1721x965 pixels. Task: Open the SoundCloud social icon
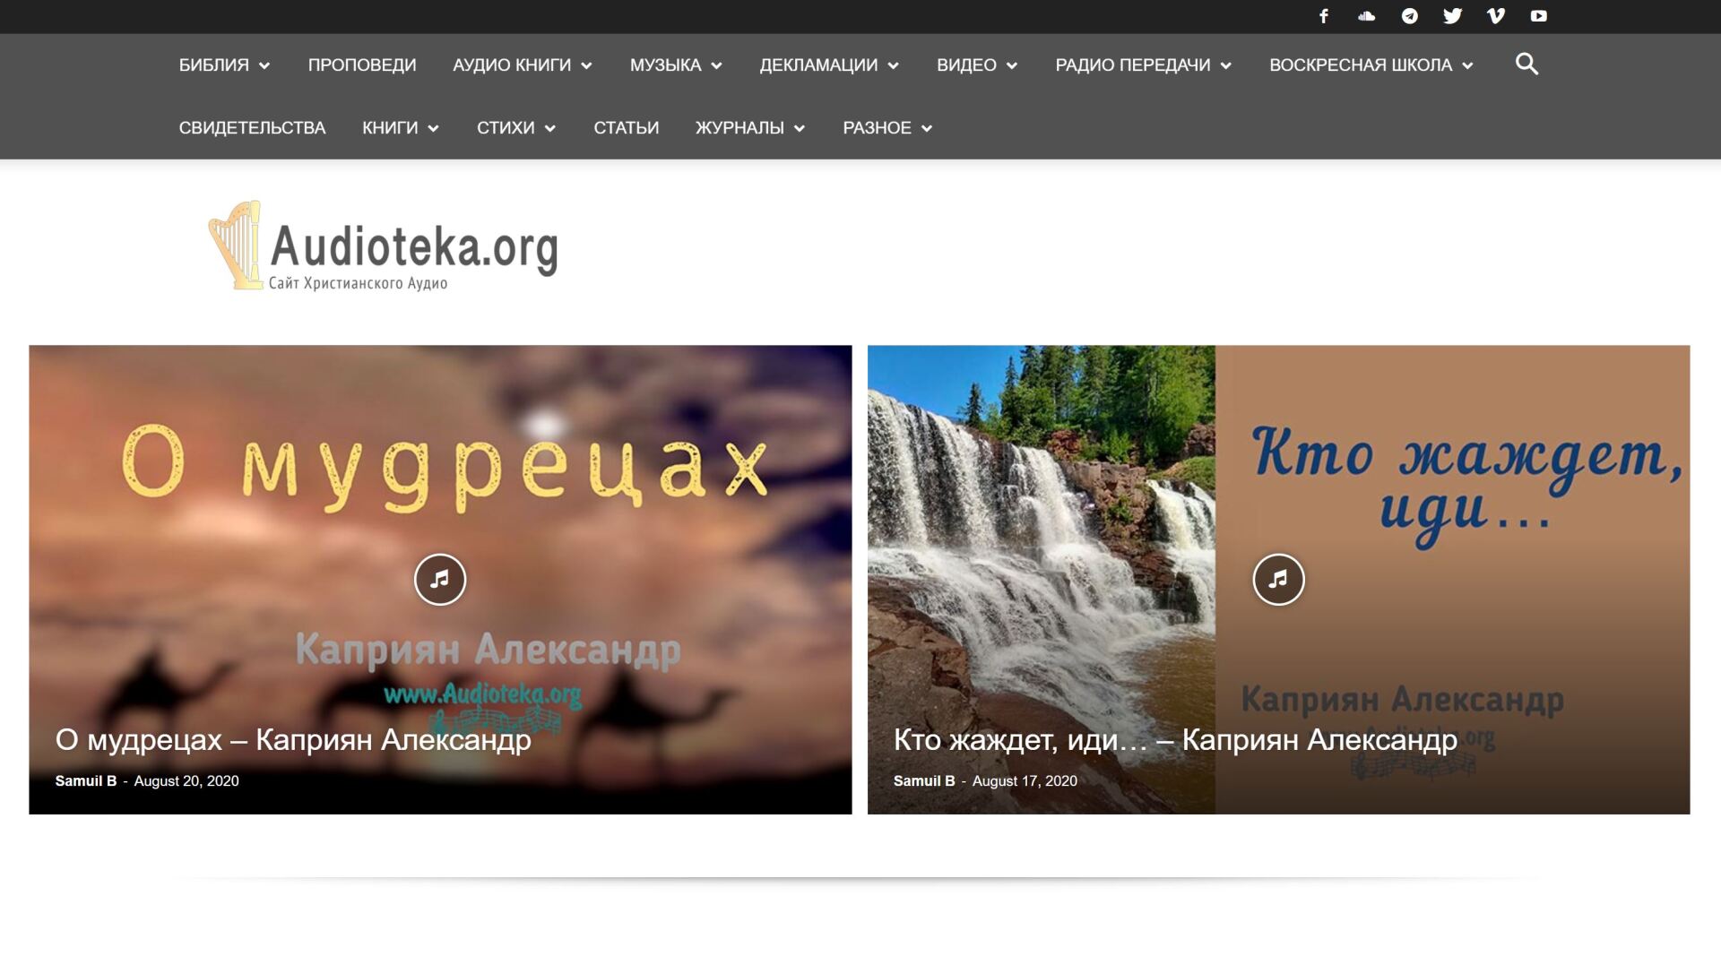(x=1366, y=16)
